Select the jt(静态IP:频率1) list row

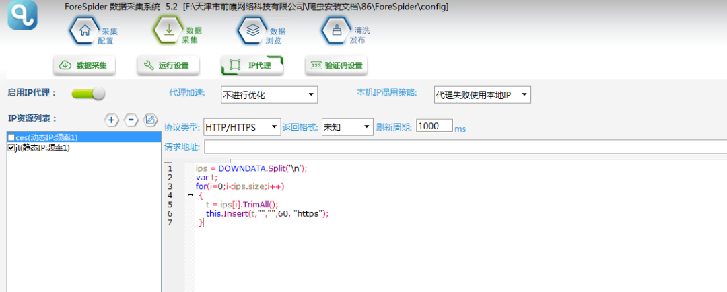84,147
